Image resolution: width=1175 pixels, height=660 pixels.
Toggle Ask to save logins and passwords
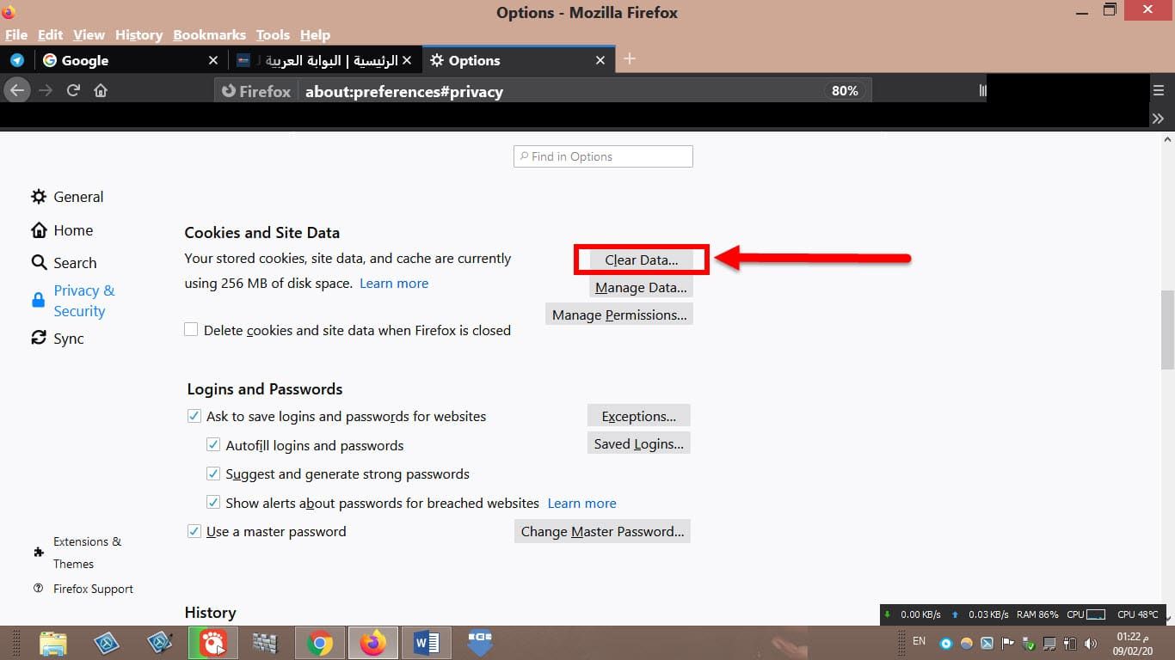click(x=194, y=416)
